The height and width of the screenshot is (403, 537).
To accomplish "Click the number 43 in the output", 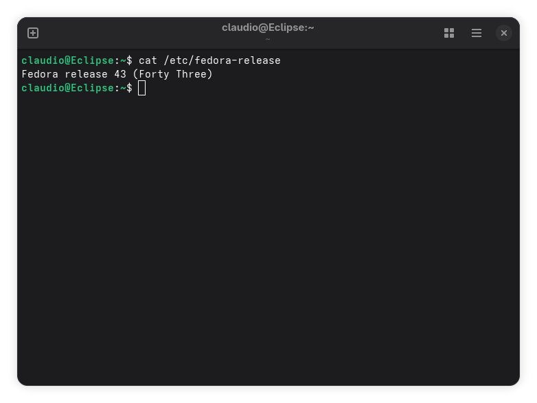I will coord(120,74).
